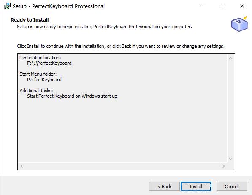Click the horizontal scrollbar track in summary
Viewport: 252px width, 195px height.
[x=122, y=166]
